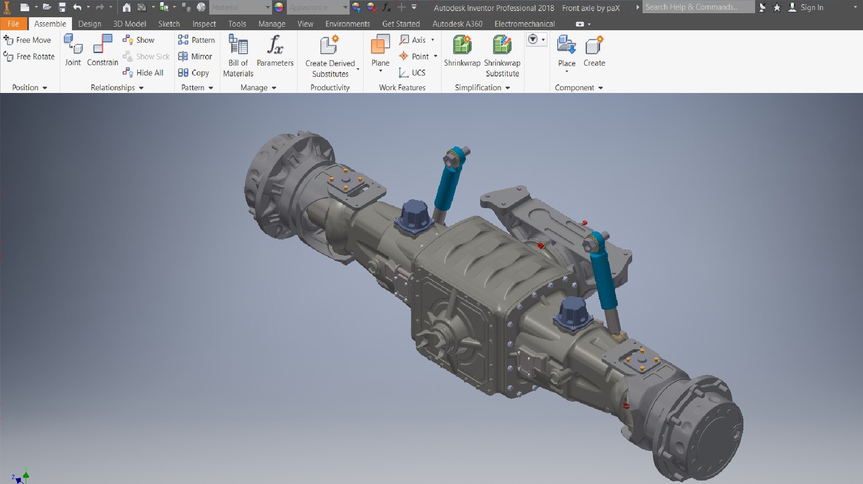Click the Joint tool icon
The height and width of the screenshot is (484, 863).
(73, 44)
